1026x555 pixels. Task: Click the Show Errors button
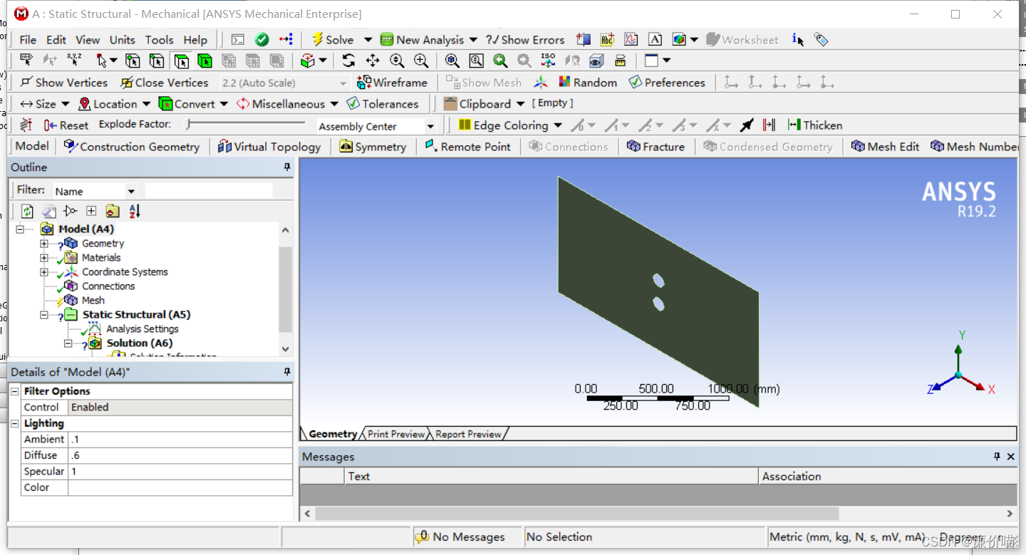click(525, 40)
